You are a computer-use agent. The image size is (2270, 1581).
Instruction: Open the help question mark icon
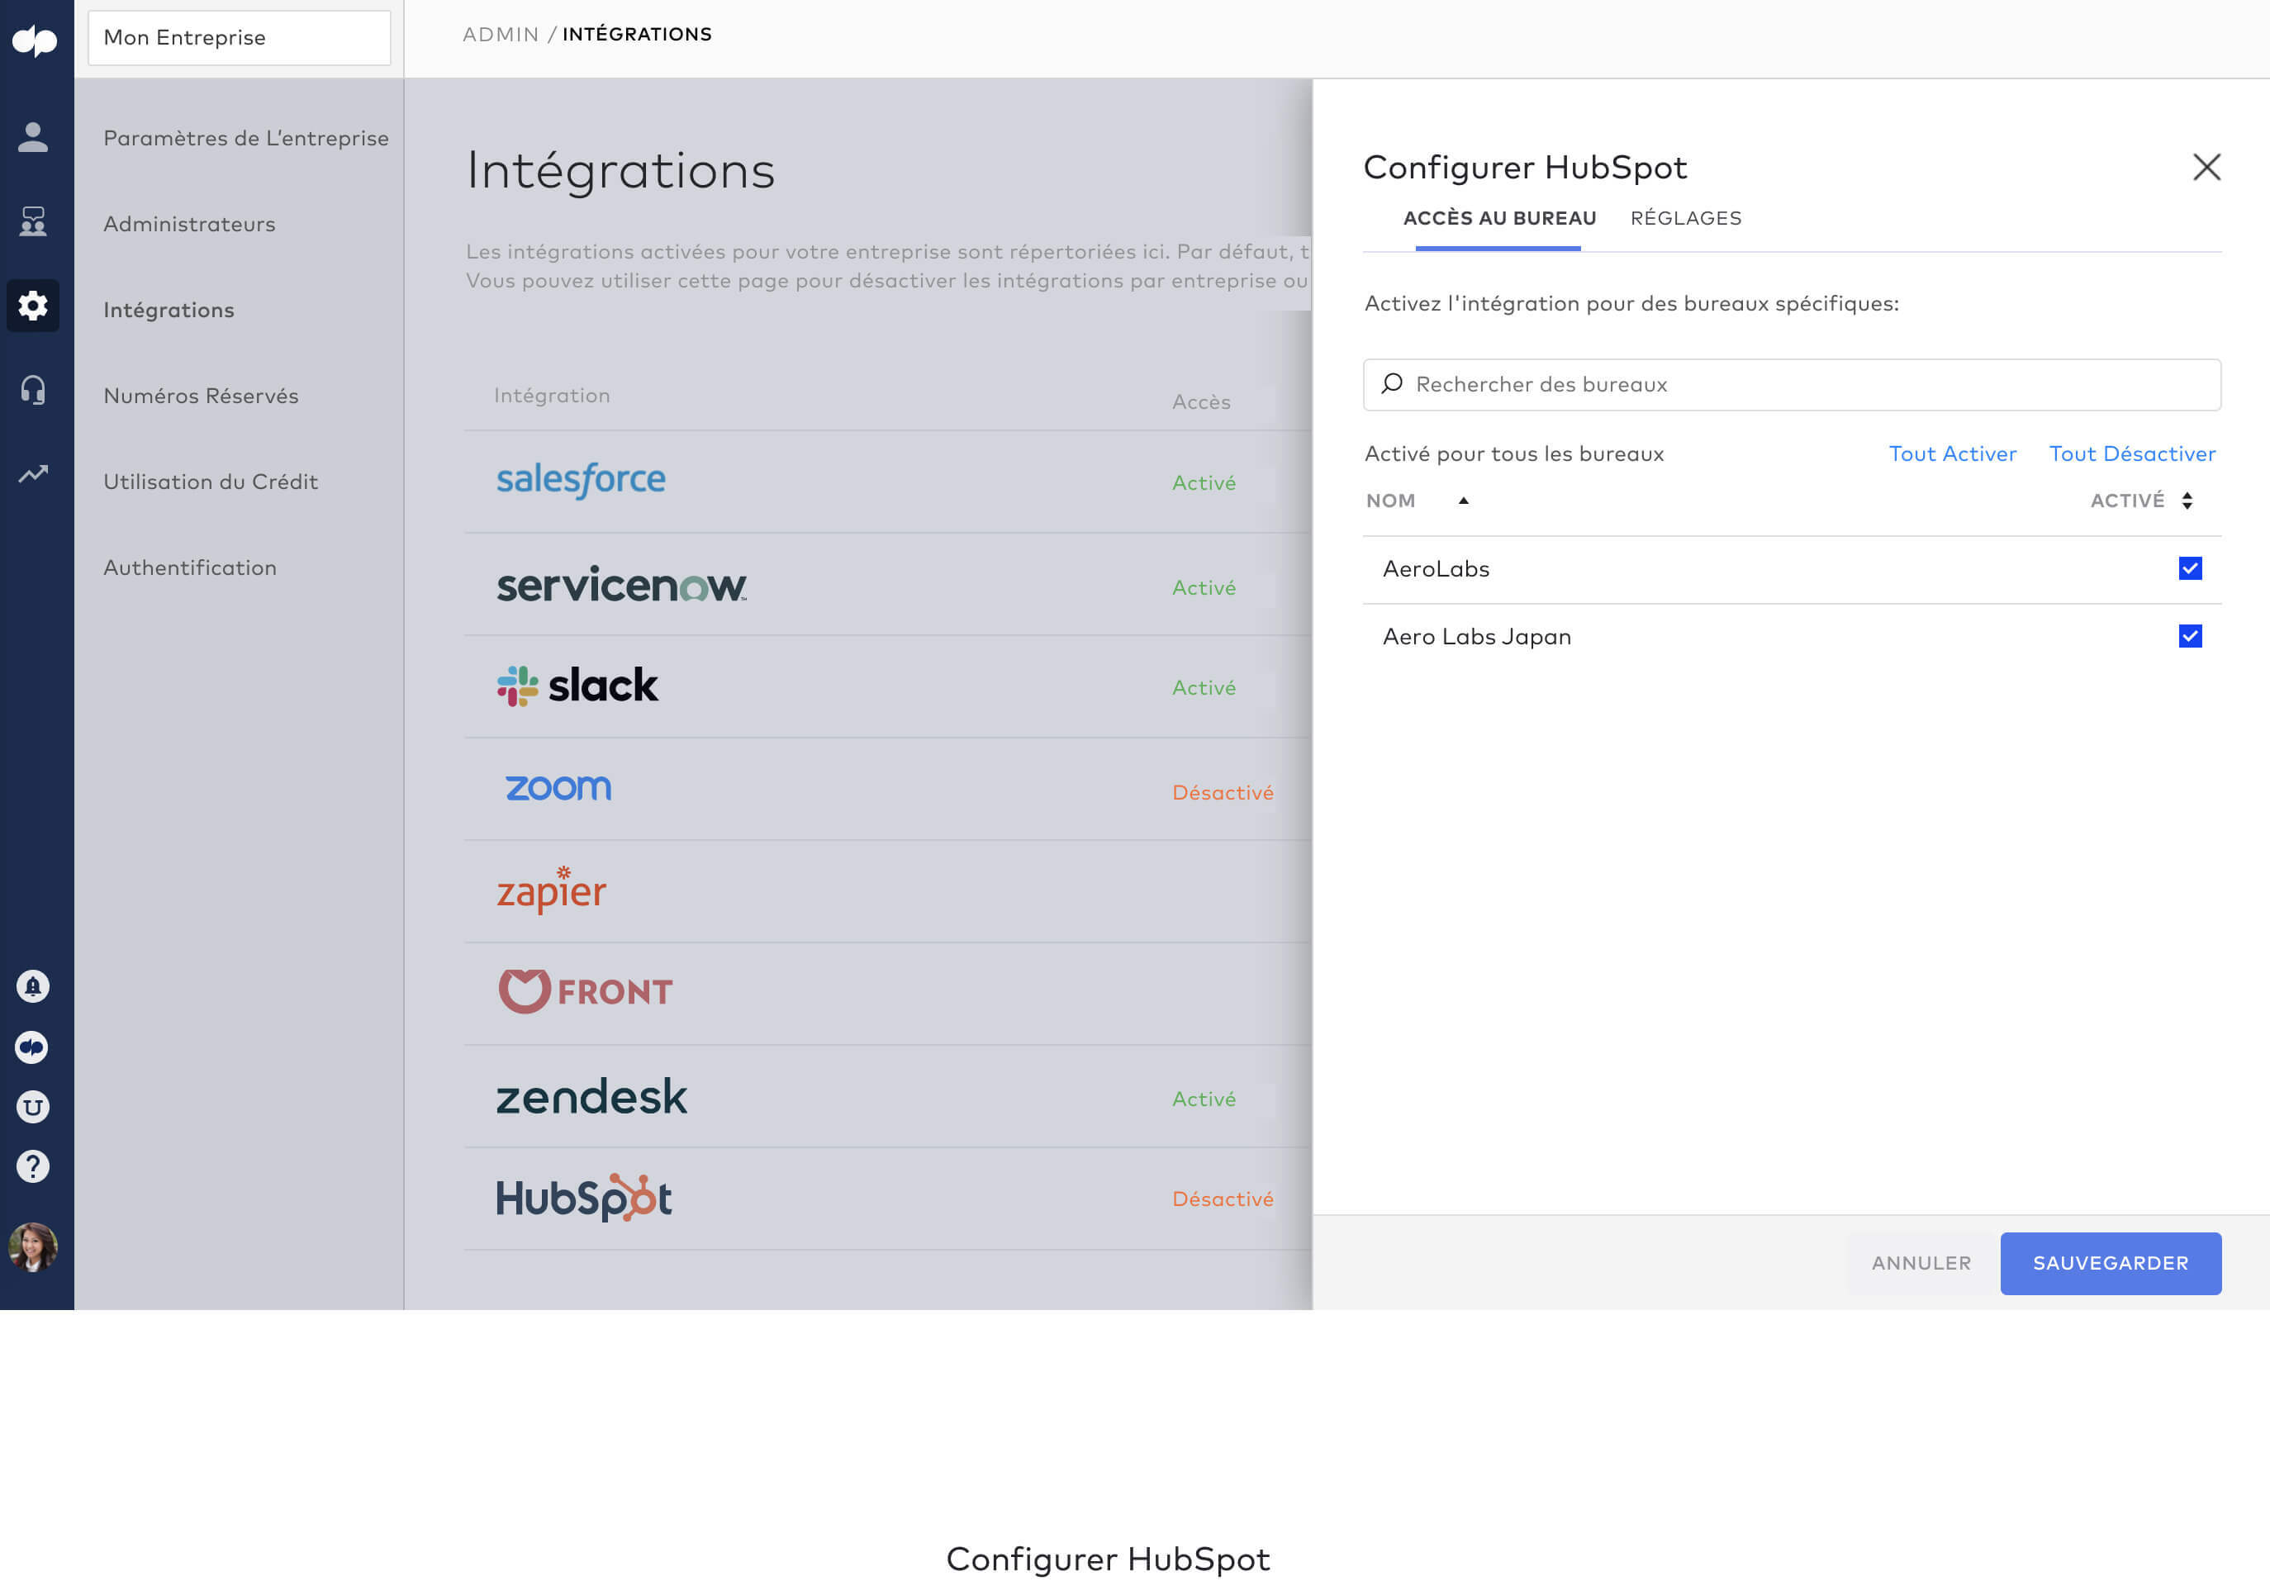point(32,1166)
